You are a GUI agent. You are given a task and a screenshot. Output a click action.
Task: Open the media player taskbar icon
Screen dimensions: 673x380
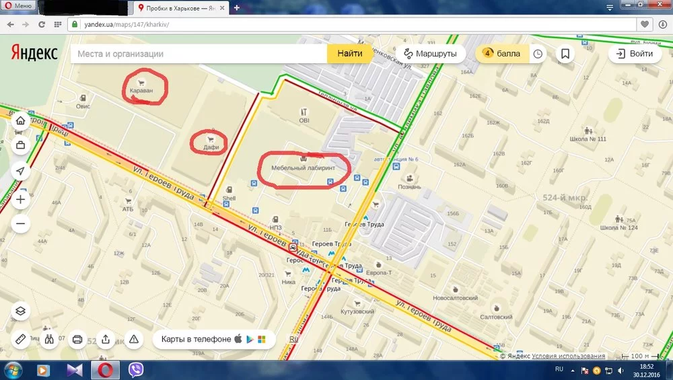click(x=43, y=370)
